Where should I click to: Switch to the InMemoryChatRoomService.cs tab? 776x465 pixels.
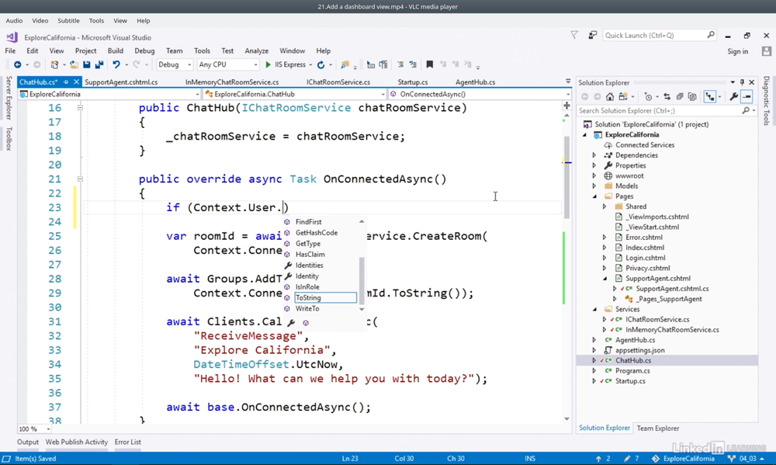[x=231, y=82]
